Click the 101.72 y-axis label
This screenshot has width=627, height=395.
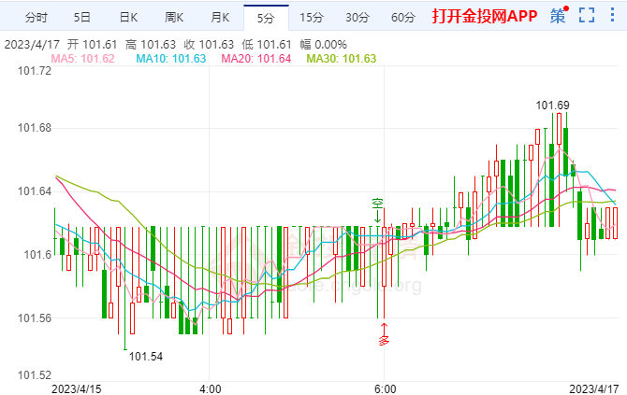(35, 71)
